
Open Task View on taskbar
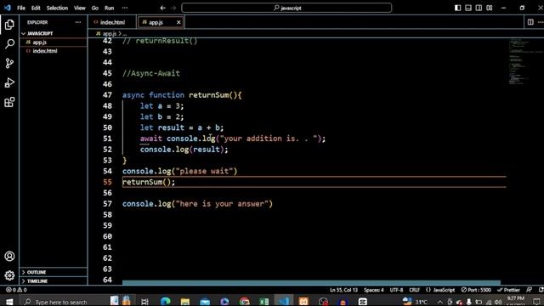click(144, 302)
